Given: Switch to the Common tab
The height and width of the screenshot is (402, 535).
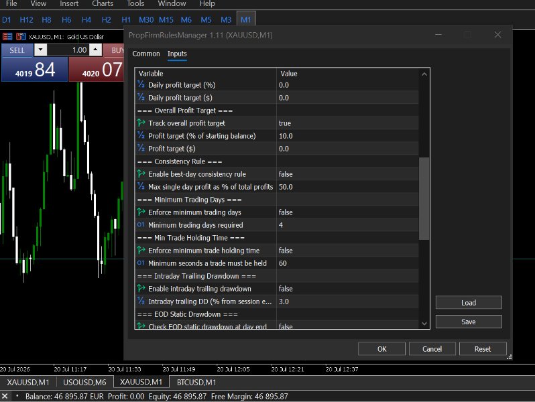Looking at the screenshot, I should [x=146, y=54].
